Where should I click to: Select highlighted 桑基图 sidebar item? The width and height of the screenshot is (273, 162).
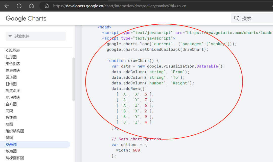[x=35, y=144]
